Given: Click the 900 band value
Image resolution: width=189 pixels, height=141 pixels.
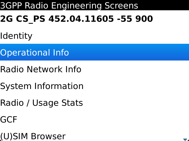Looking at the screenshot, I should 144,19.
